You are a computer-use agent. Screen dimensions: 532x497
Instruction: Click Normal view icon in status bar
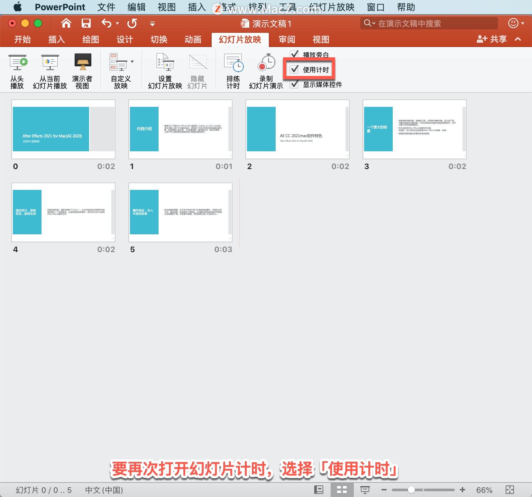pyautogui.click(x=318, y=490)
